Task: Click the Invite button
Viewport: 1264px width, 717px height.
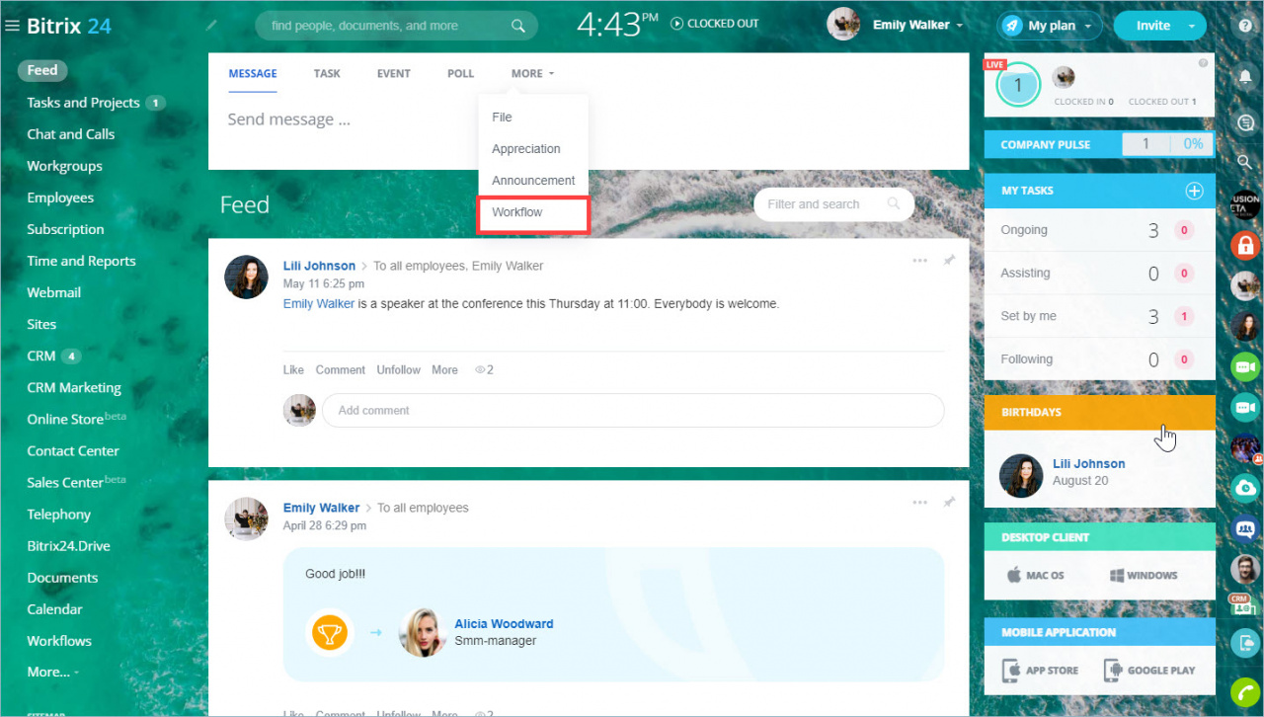Action: 1152,26
